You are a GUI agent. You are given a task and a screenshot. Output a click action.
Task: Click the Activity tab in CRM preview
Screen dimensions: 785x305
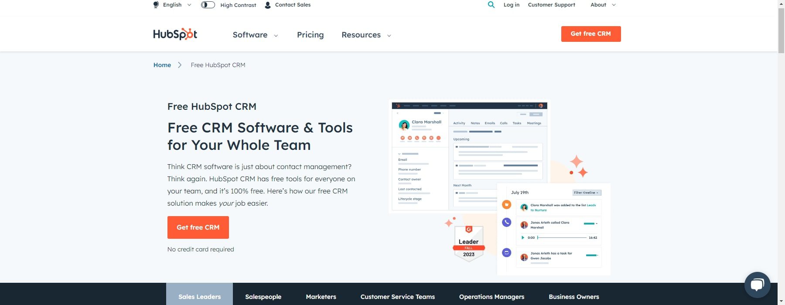[x=459, y=123]
